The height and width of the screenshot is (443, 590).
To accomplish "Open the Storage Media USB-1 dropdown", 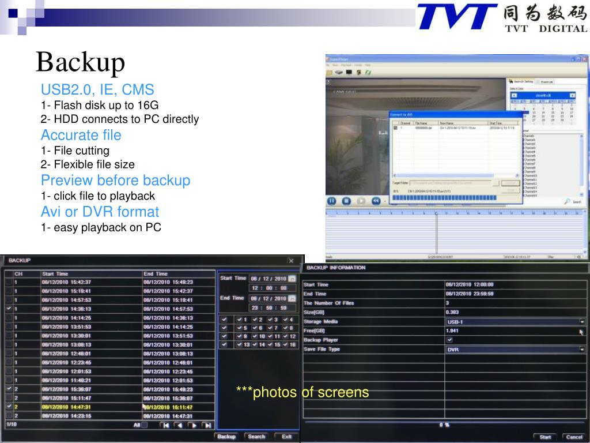I will [x=582, y=322].
